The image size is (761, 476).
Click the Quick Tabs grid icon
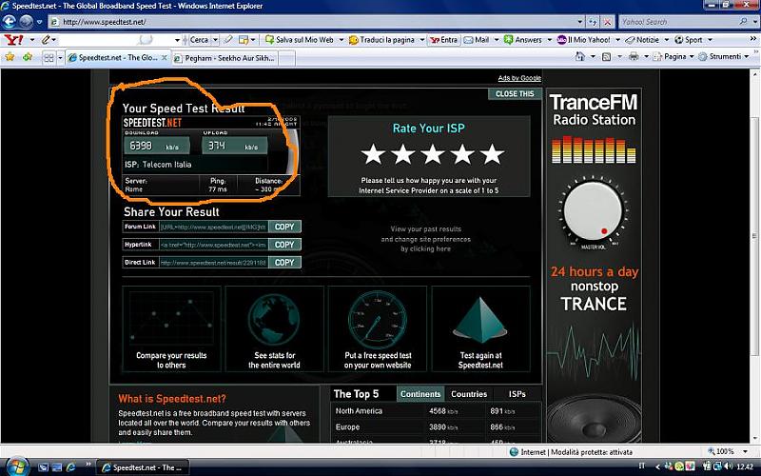tap(49, 58)
